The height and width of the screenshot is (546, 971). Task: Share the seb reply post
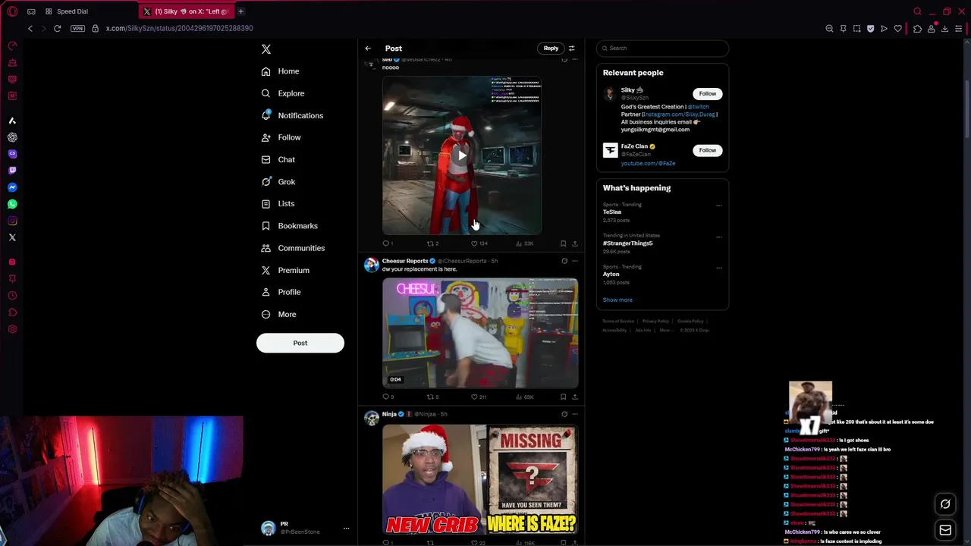pos(574,243)
